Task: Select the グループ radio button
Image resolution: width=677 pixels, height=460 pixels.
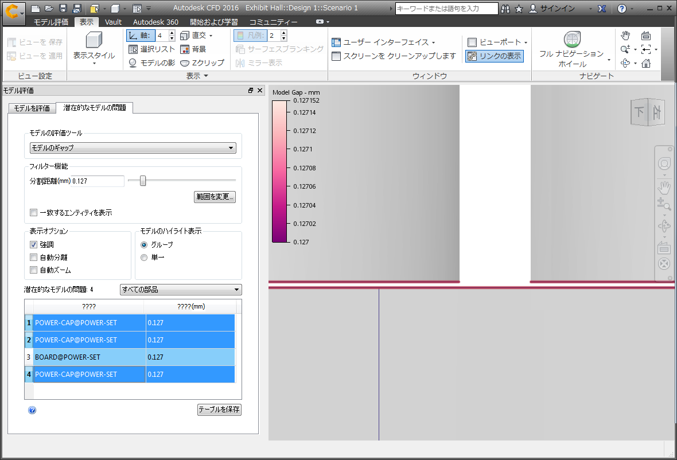Action: click(x=144, y=245)
